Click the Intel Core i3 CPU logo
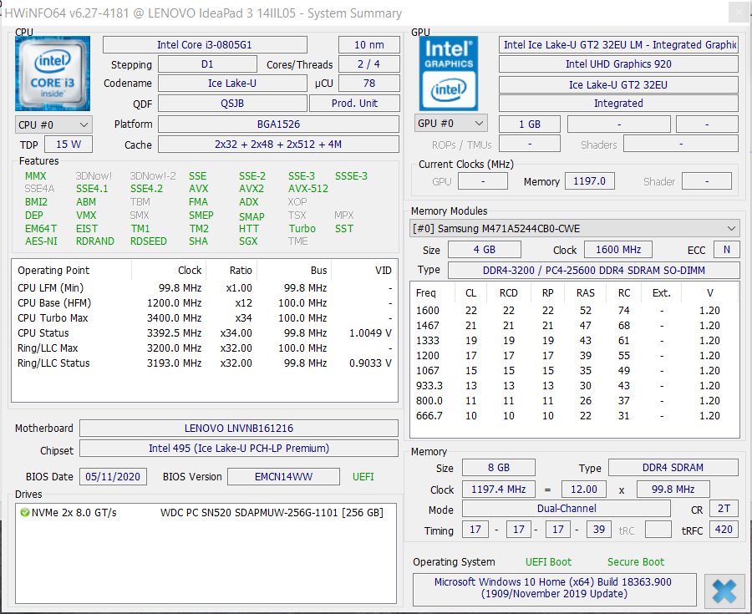 [x=53, y=74]
